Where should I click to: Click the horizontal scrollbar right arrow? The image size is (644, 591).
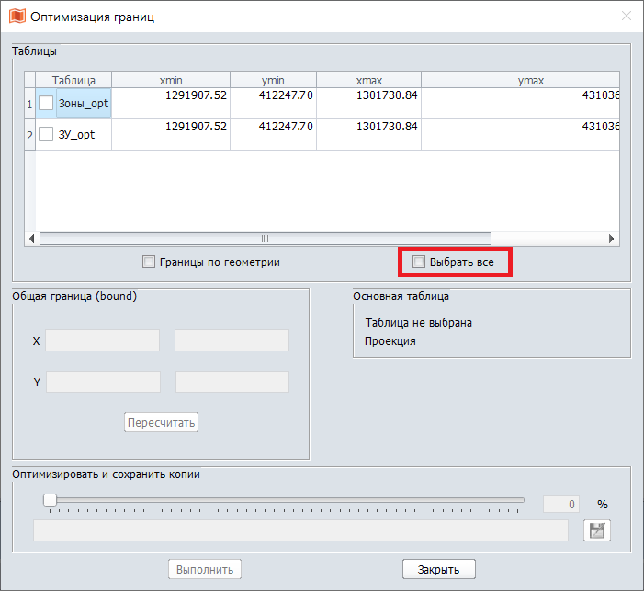(x=612, y=239)
